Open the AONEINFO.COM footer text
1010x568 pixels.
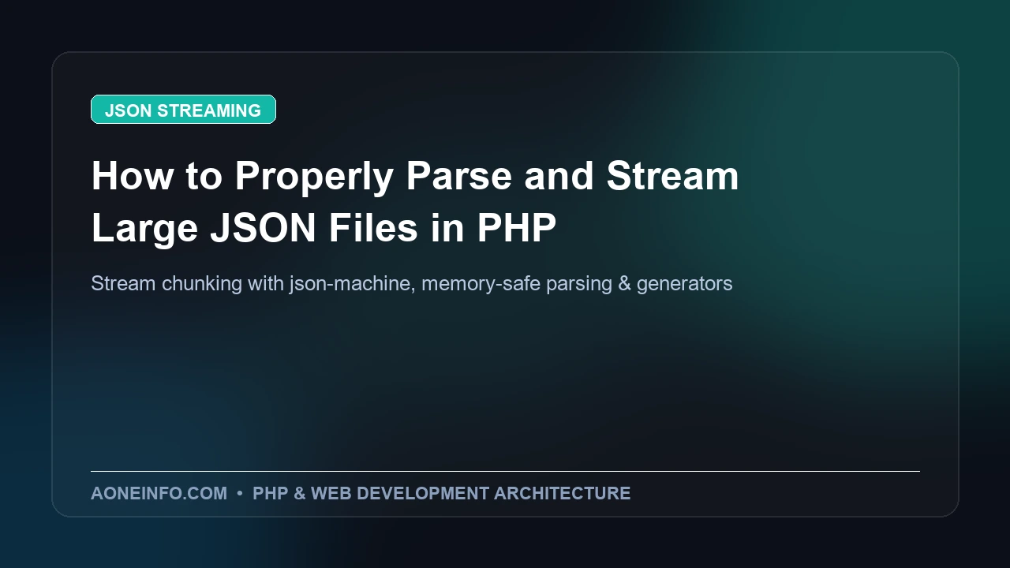159,493
